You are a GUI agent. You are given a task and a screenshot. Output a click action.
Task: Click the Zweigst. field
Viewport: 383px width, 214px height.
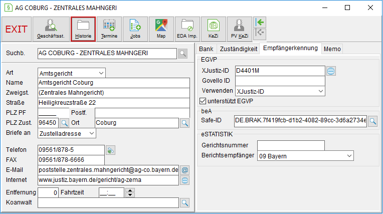(x=114, y=93)
